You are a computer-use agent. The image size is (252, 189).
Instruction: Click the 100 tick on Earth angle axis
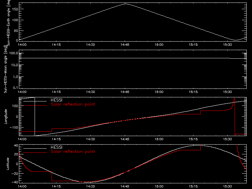coord(15,20)
